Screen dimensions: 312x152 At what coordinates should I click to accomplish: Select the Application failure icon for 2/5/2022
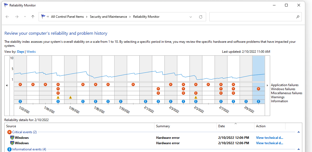(x=196, y=84)
